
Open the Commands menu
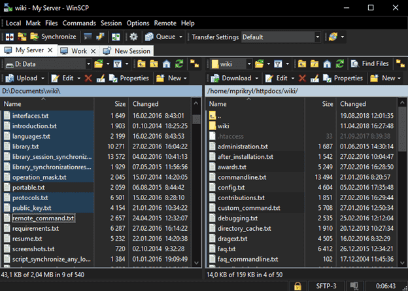(79, 23)
